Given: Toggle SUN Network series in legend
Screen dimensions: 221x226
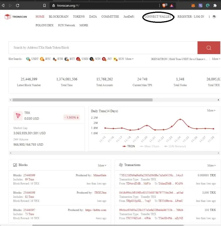Looking at the screenshot, I should click(175, 146).
